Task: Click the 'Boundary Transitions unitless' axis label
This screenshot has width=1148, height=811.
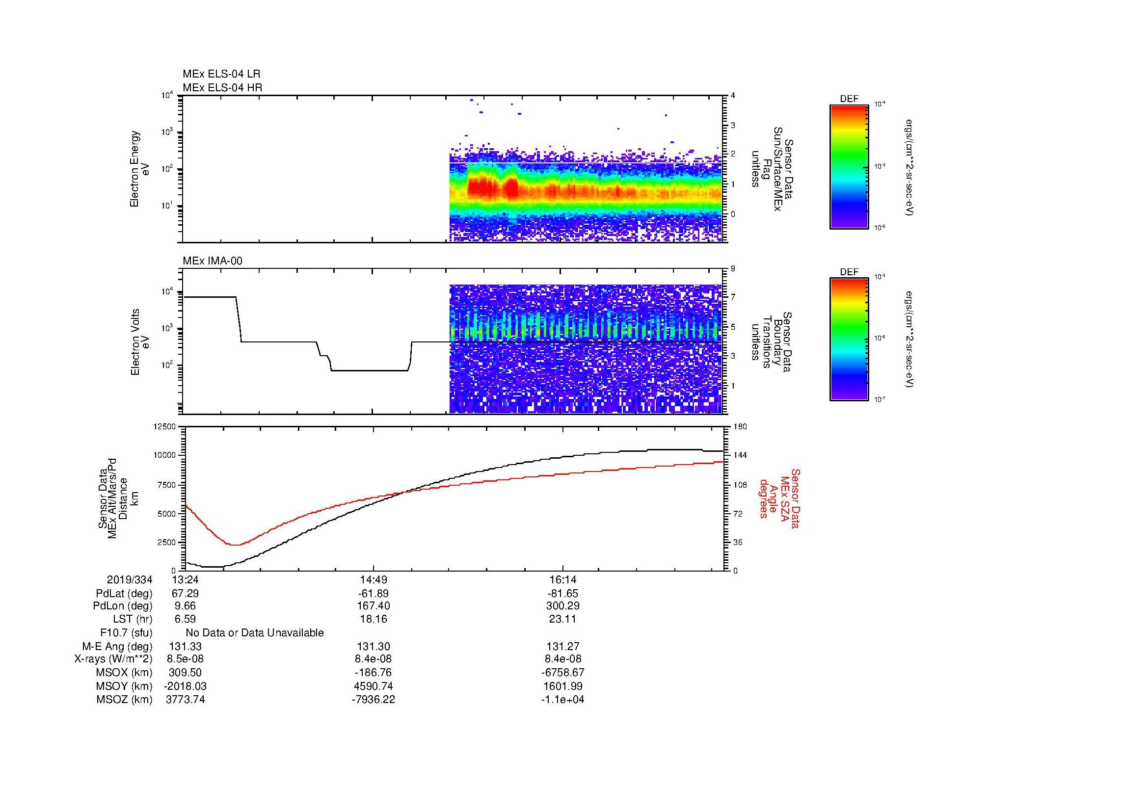Action: [772, 342]
